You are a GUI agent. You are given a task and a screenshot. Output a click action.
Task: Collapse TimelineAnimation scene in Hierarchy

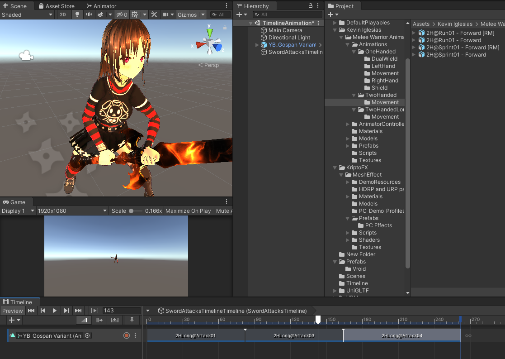pyautogui.click(x=250, y=23)
